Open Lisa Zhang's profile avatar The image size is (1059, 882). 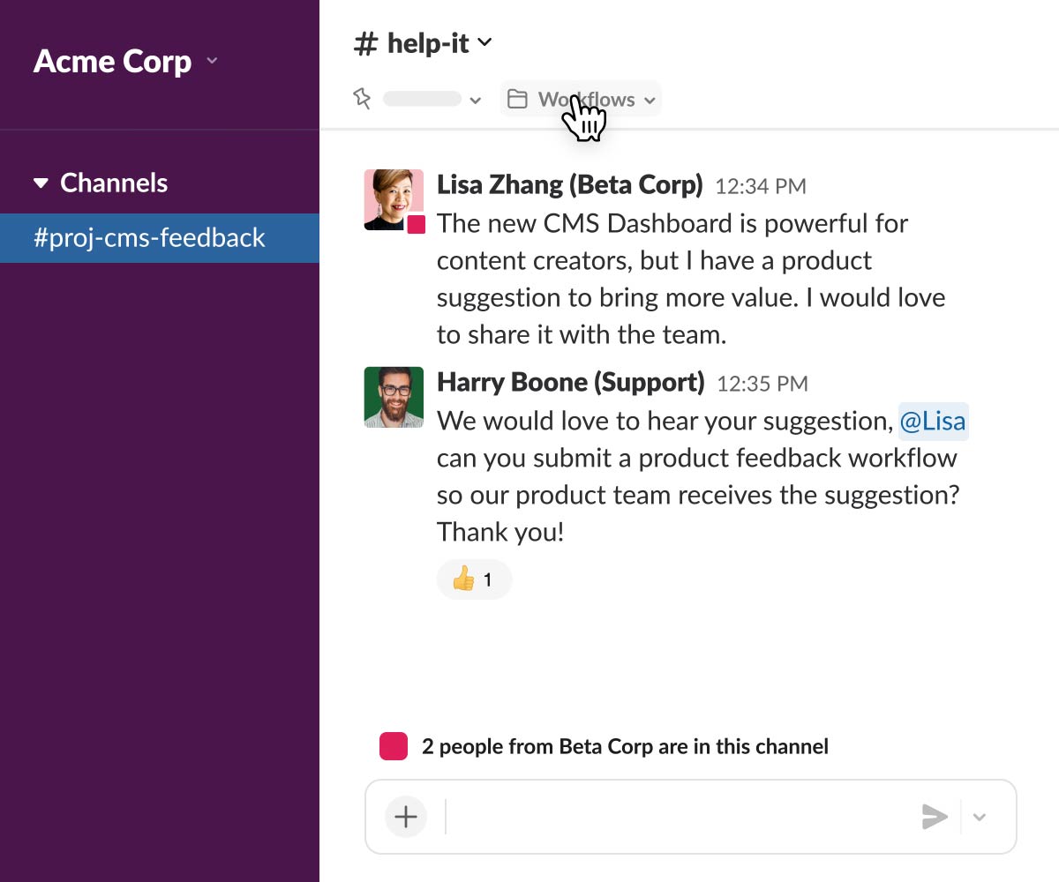point(394,199)
